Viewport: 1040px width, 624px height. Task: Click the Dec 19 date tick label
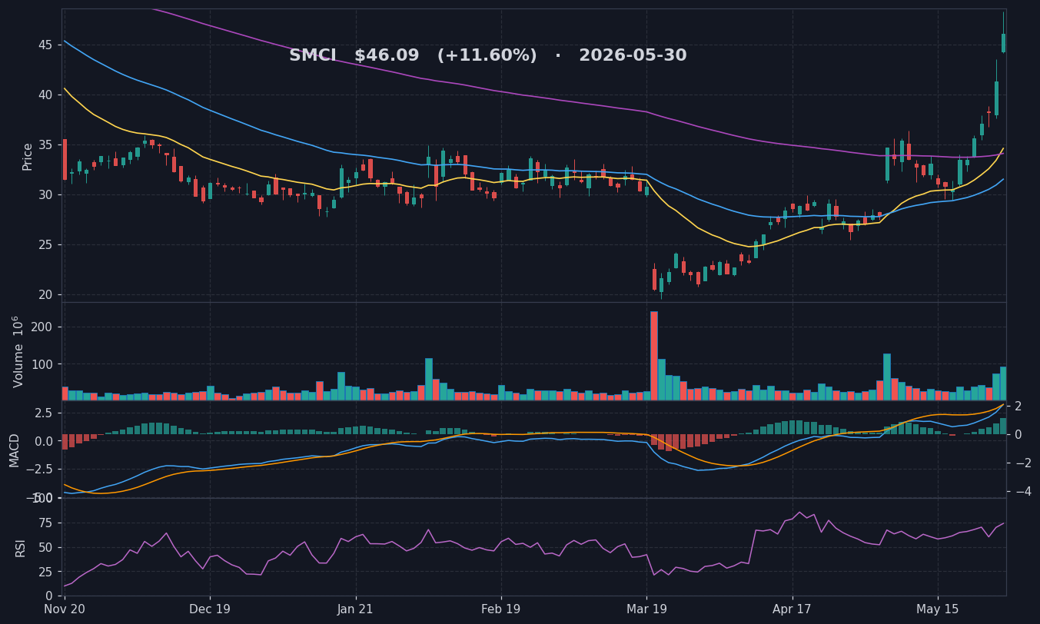pos(210,609)
